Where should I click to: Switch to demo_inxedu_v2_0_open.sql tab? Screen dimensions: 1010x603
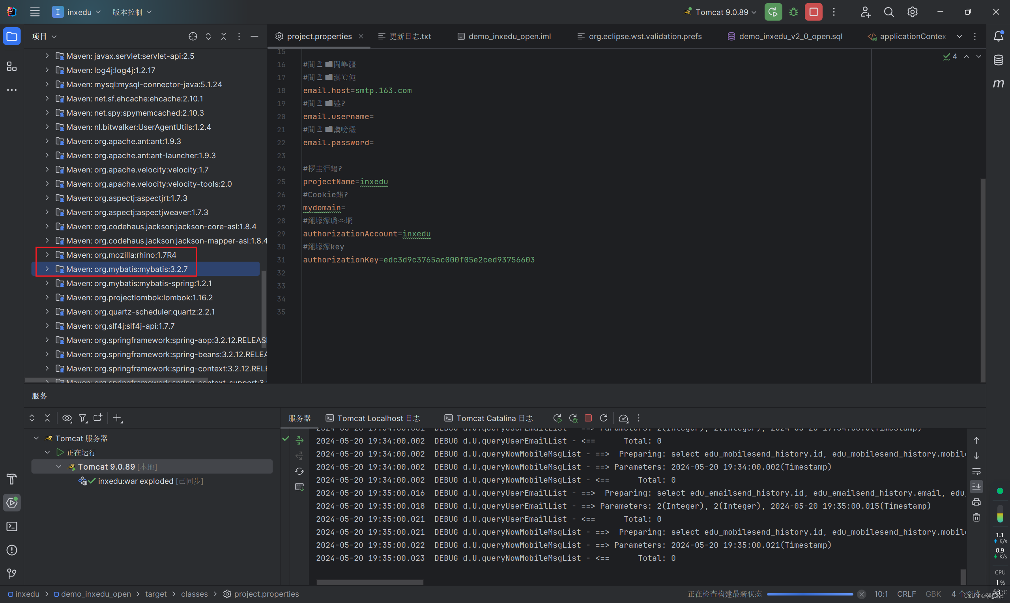(x=785, y=37)
